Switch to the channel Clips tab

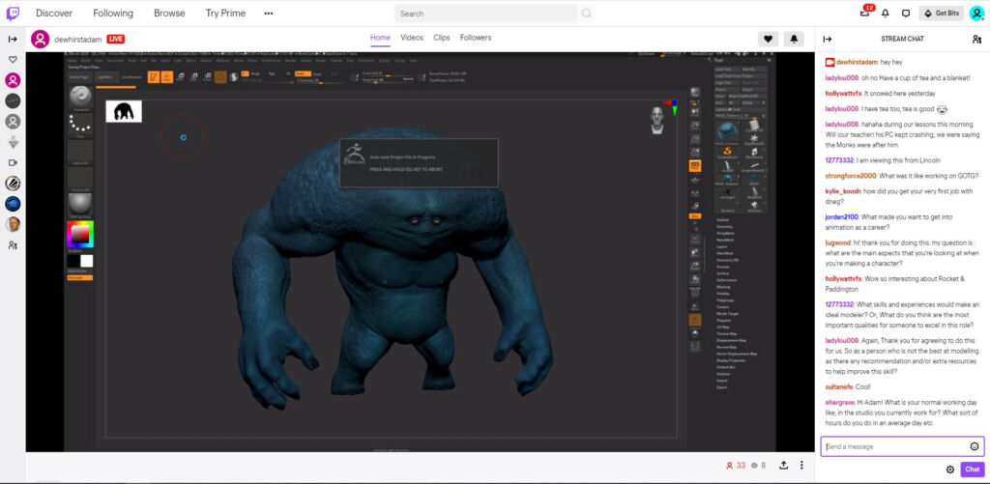(x=442, y=38)
